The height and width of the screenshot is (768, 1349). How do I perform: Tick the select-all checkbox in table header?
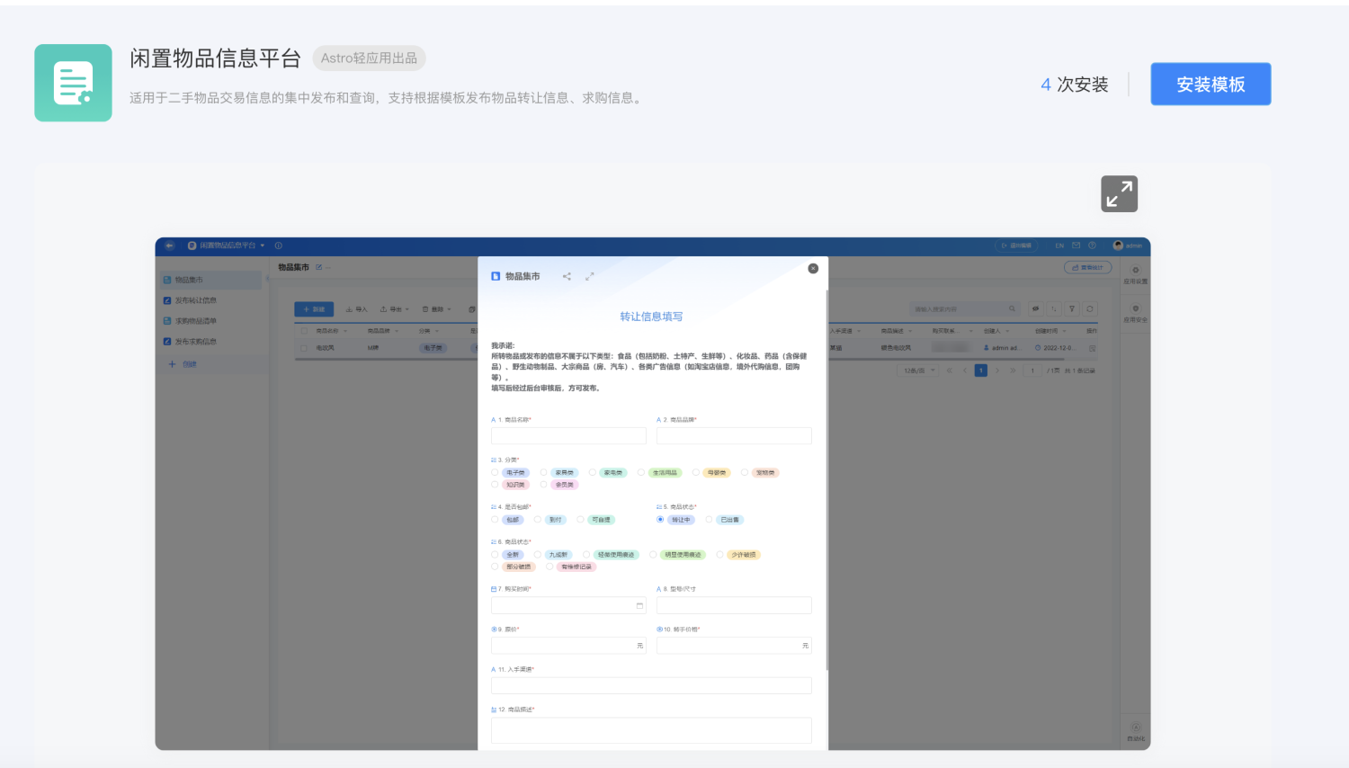(x=304, y=331)
